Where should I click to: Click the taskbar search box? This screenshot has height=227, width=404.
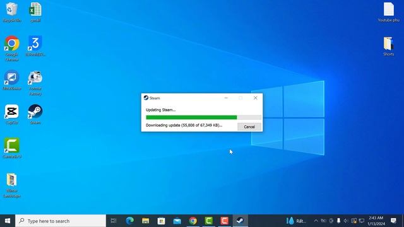[61, 221]
